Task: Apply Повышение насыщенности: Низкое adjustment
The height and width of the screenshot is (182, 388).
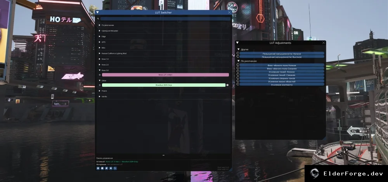Action: pos(282,53)
